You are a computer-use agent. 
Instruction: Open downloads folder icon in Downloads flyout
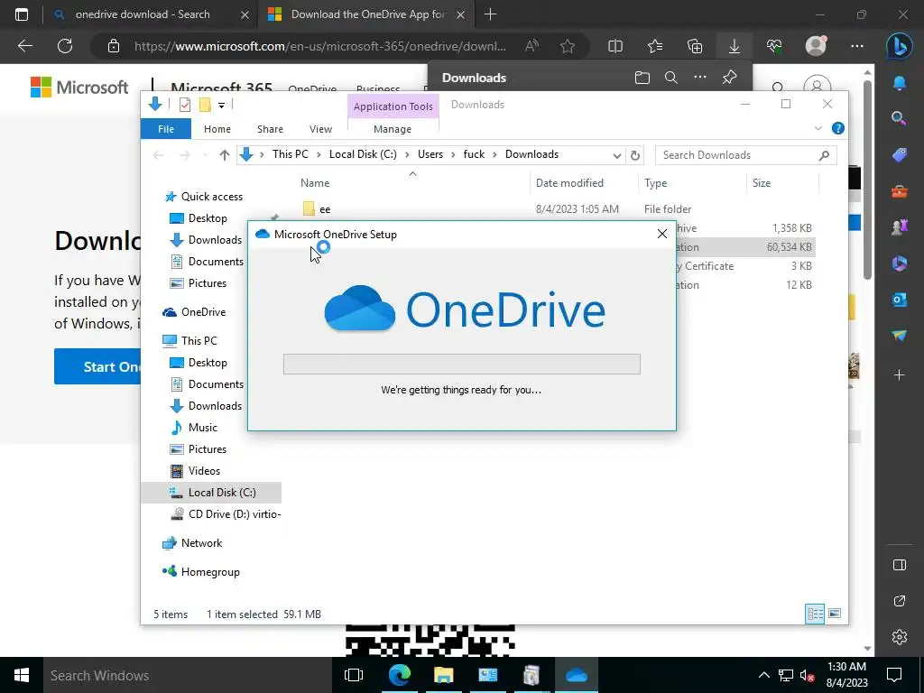(642, 78)
